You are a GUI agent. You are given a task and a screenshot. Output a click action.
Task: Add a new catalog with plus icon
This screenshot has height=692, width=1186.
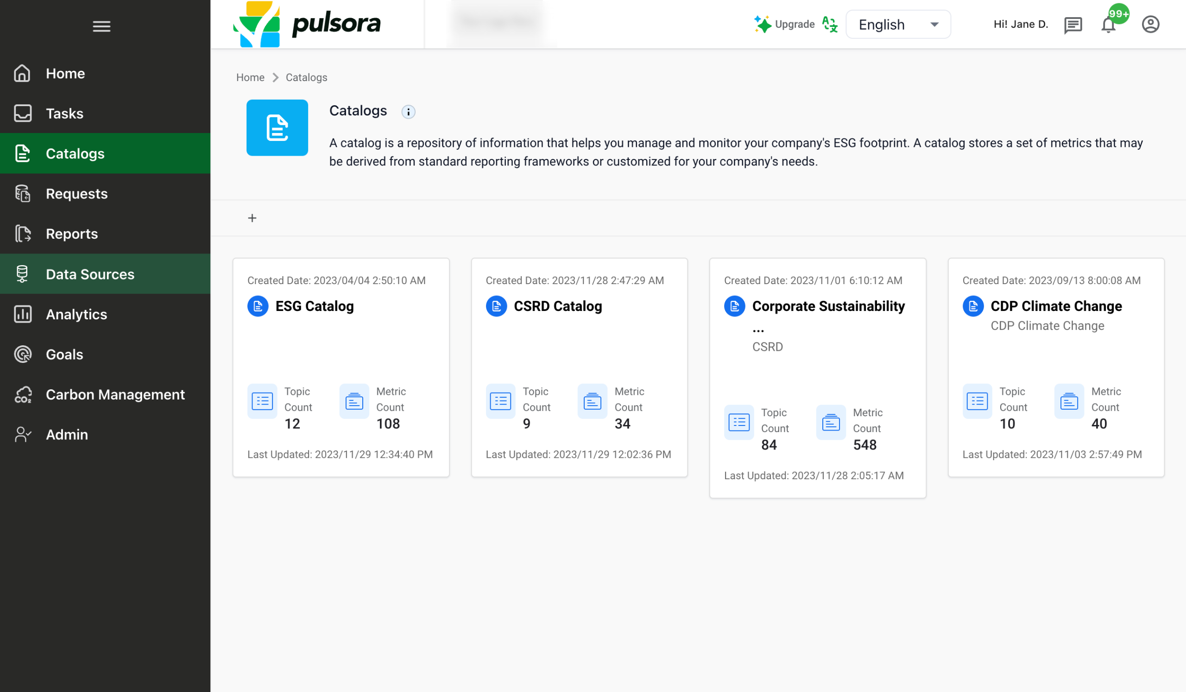coord(252,218)
